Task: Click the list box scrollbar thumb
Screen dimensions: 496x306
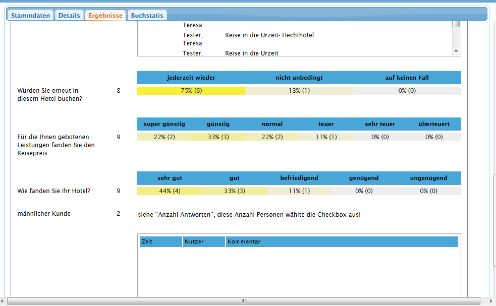Action: point(456,24)
